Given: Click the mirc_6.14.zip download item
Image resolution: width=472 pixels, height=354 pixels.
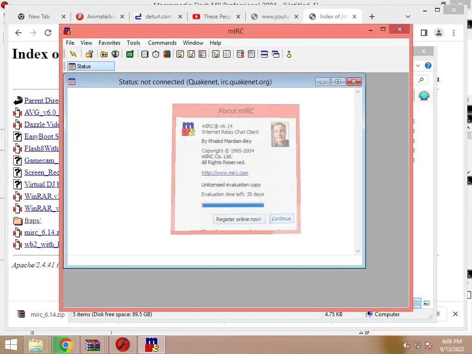Looking at the screenshot, I should pos(41,314).
